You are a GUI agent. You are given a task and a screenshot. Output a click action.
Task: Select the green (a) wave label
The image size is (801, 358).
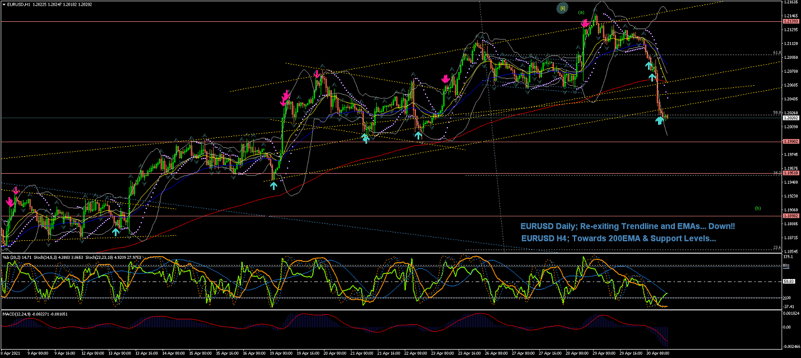pyautogui.click(x=581, y=12)
